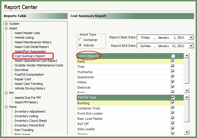Image resolution: width=197 pixels, height=138 pixels.
Task: Select the Vehicle asset type radio button
Action: (80, 45)
